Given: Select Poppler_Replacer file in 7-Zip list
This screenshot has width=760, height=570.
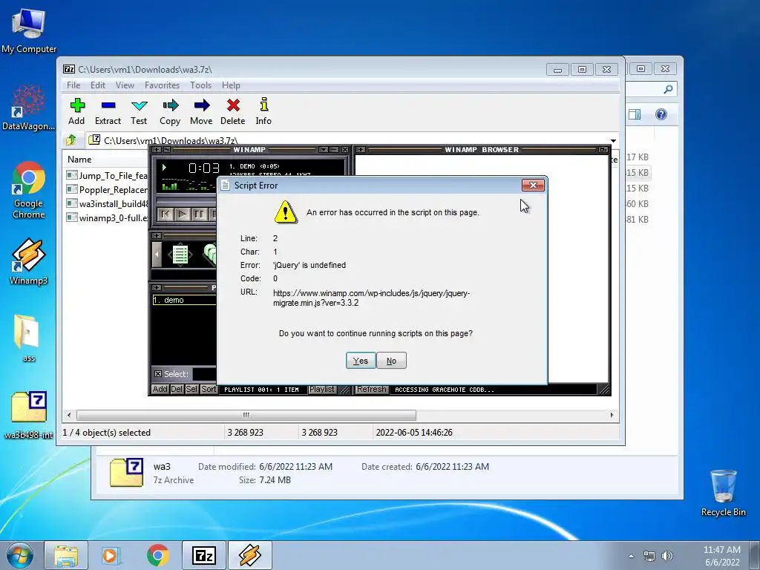Looking at the screenshot, I should 107,189.
